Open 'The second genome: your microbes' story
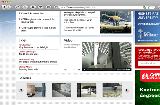Viewport: 160px width, 105px height. (78, 21)
